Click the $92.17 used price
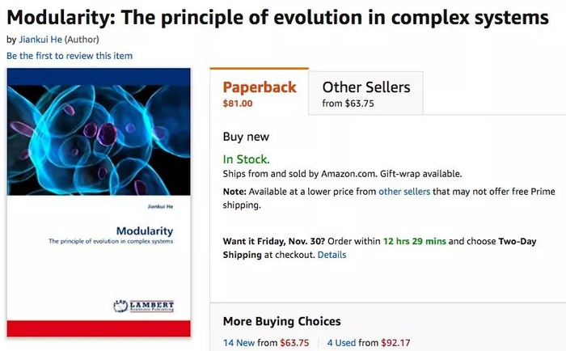 [395, 342]
